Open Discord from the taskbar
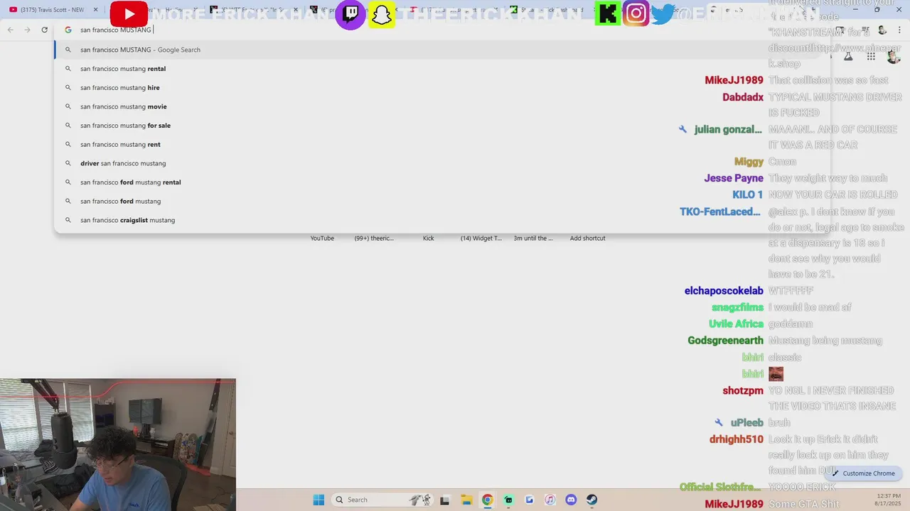 click(x=571, y=500)
